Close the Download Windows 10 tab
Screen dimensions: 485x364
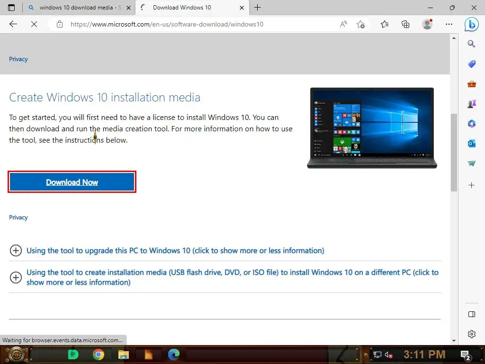pos(242,8)
